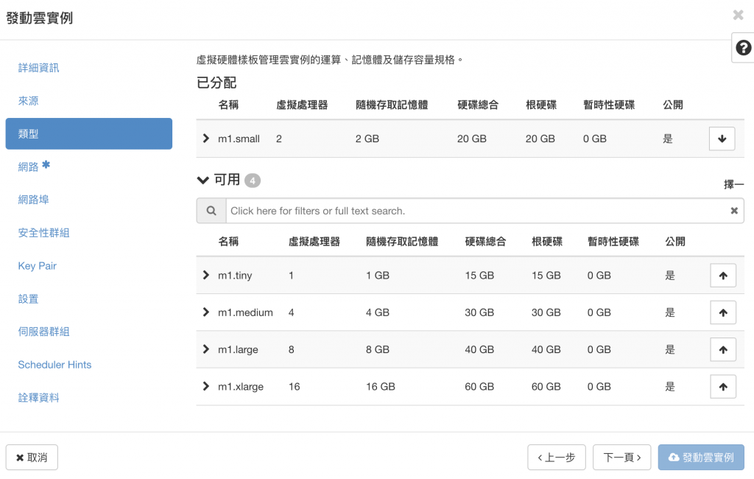Open the help question mark icon

[x=743, y=48]
